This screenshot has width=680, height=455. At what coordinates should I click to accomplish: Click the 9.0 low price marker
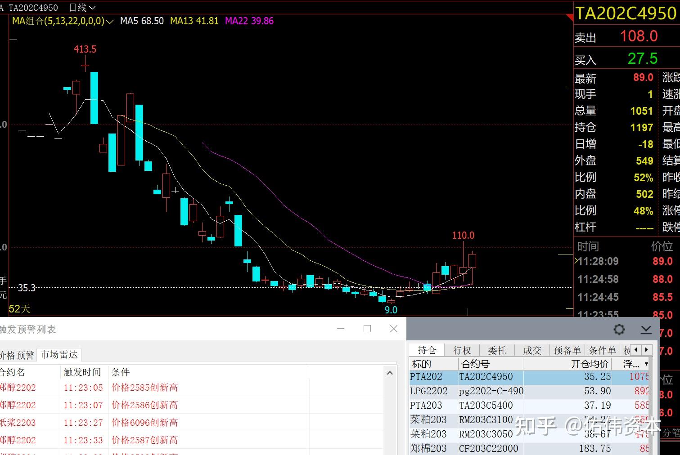point(391,310)
